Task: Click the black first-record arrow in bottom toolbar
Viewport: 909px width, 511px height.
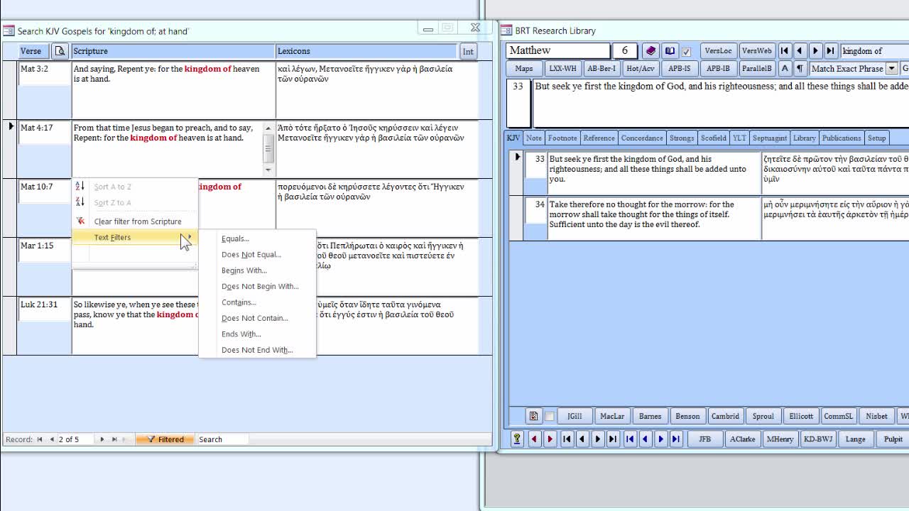Action: pyautogui.click(x=567, y=439)
